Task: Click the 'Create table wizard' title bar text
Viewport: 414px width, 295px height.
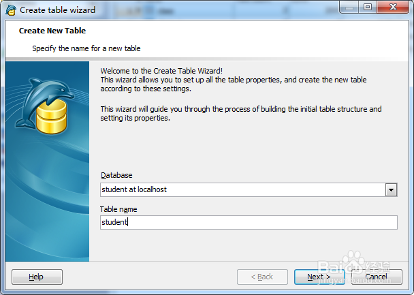Action: 57,10
